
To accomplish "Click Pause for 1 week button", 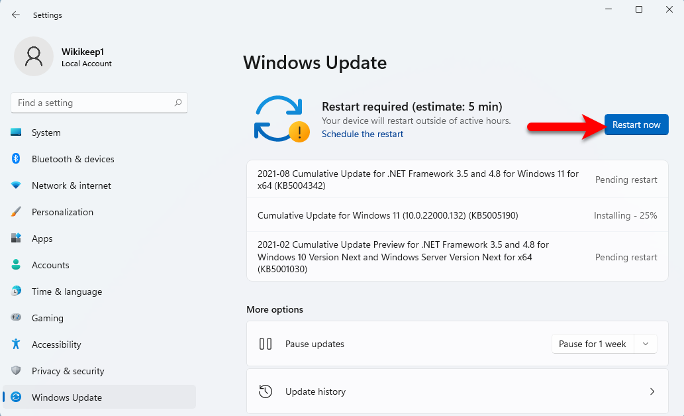I will (x=593, y=344).
